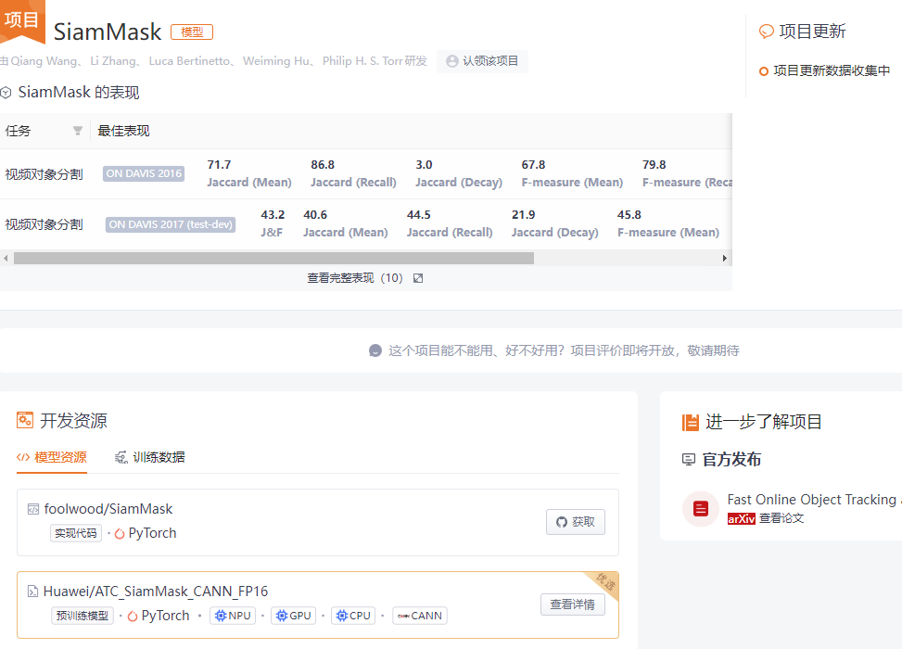902x649 pixels.
Task: Click the CPU chip tag
Action: point(353,616)
